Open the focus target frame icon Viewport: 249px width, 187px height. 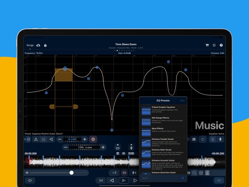pyautogui.click(x=201, y=173)
